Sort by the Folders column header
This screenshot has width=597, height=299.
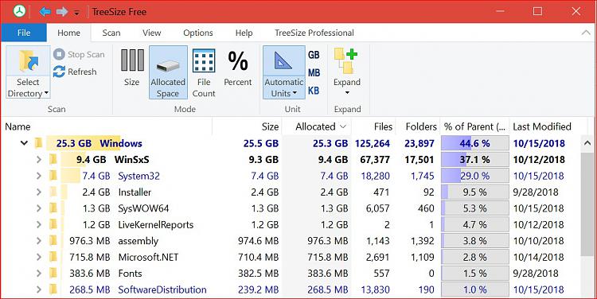pos(418,126)
